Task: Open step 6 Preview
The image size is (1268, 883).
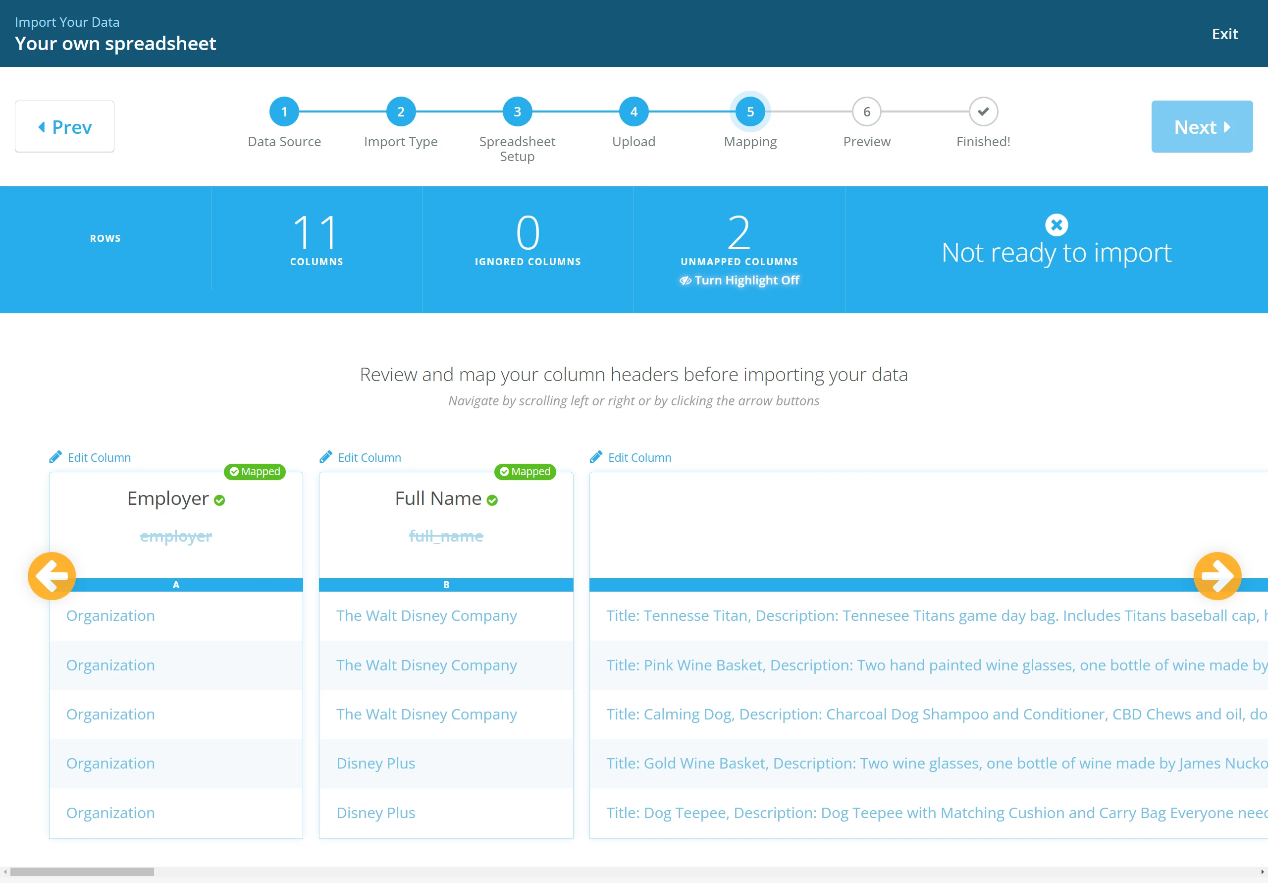Action: point(866,111)
